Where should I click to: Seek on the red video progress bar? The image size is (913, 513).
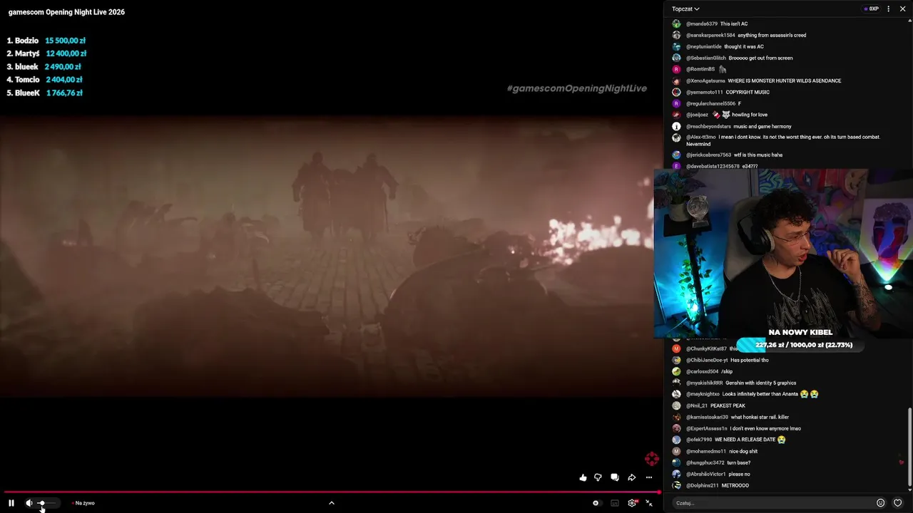tap(332, 492)
